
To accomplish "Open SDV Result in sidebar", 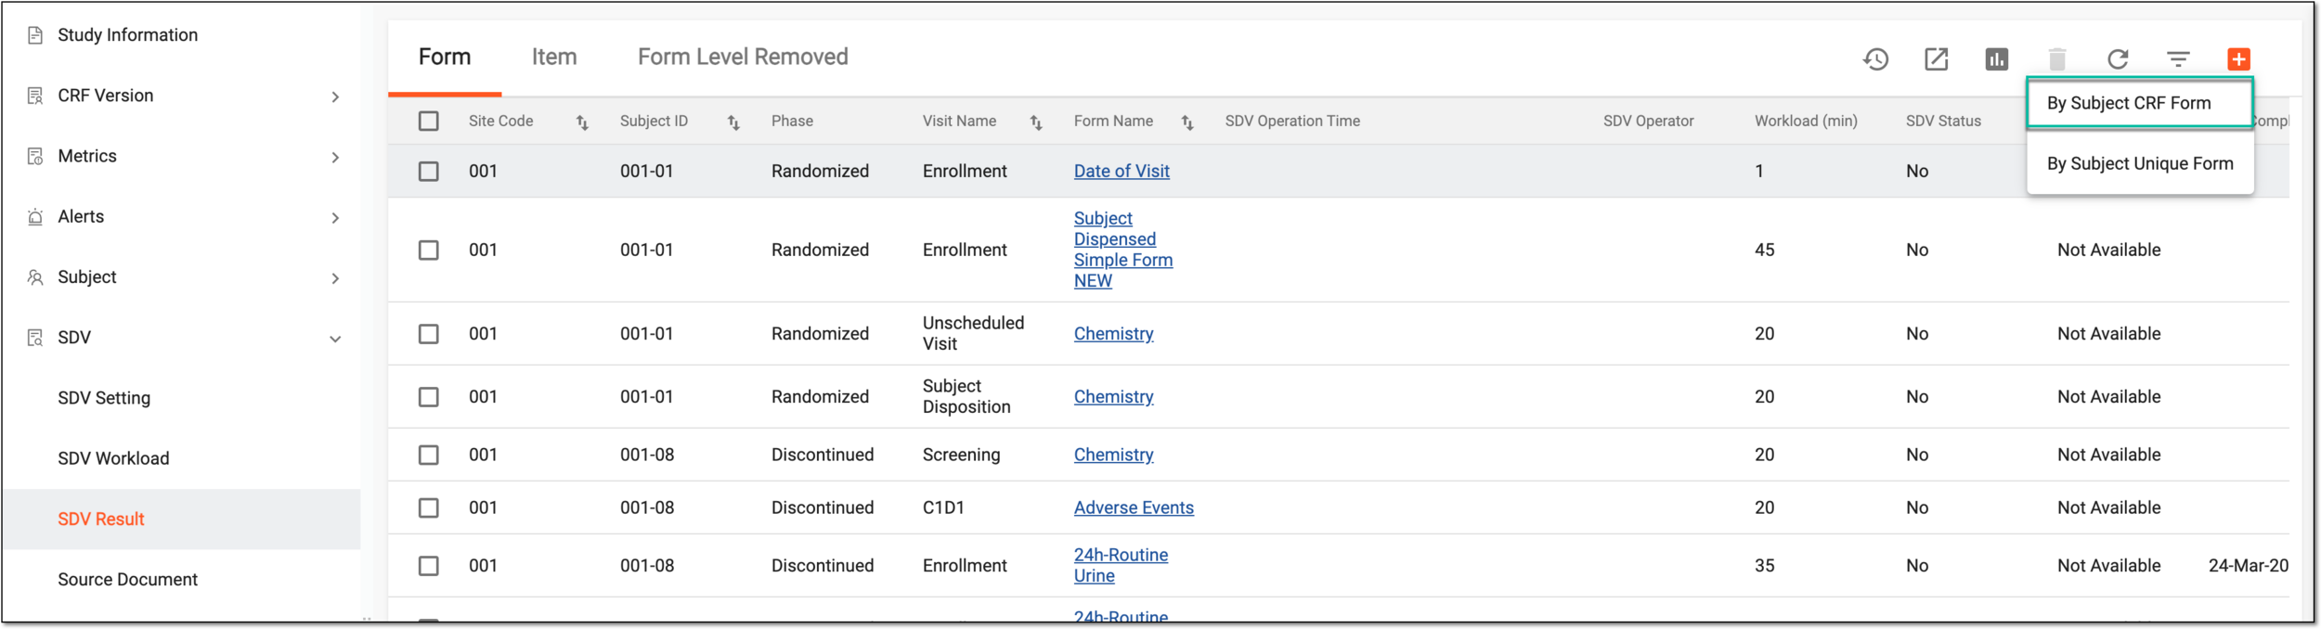I will coord(101,520).
